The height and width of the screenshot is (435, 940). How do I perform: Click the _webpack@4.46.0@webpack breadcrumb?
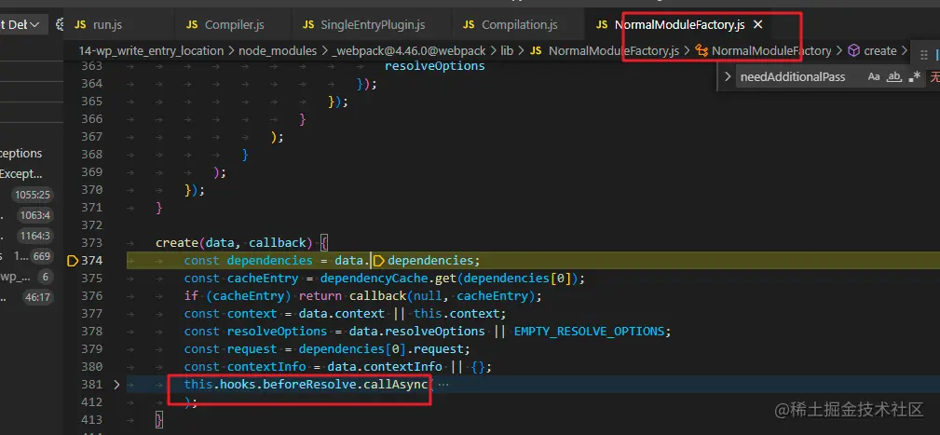[x=411, y=51]
